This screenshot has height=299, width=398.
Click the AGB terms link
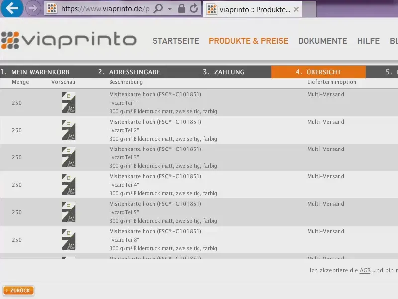coord(365,270)
